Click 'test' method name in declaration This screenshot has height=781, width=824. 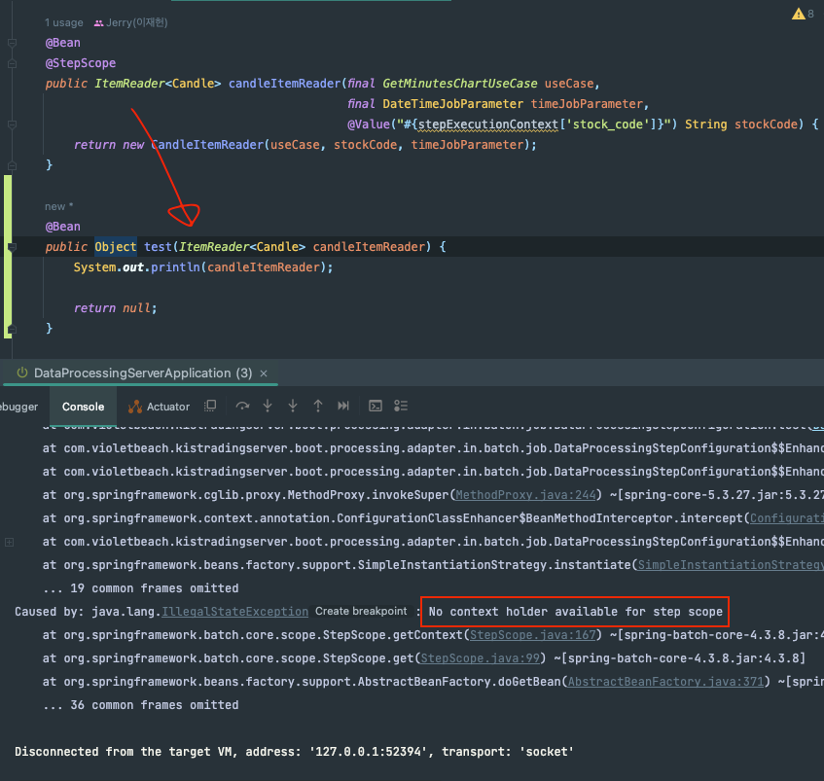(159, 247)
